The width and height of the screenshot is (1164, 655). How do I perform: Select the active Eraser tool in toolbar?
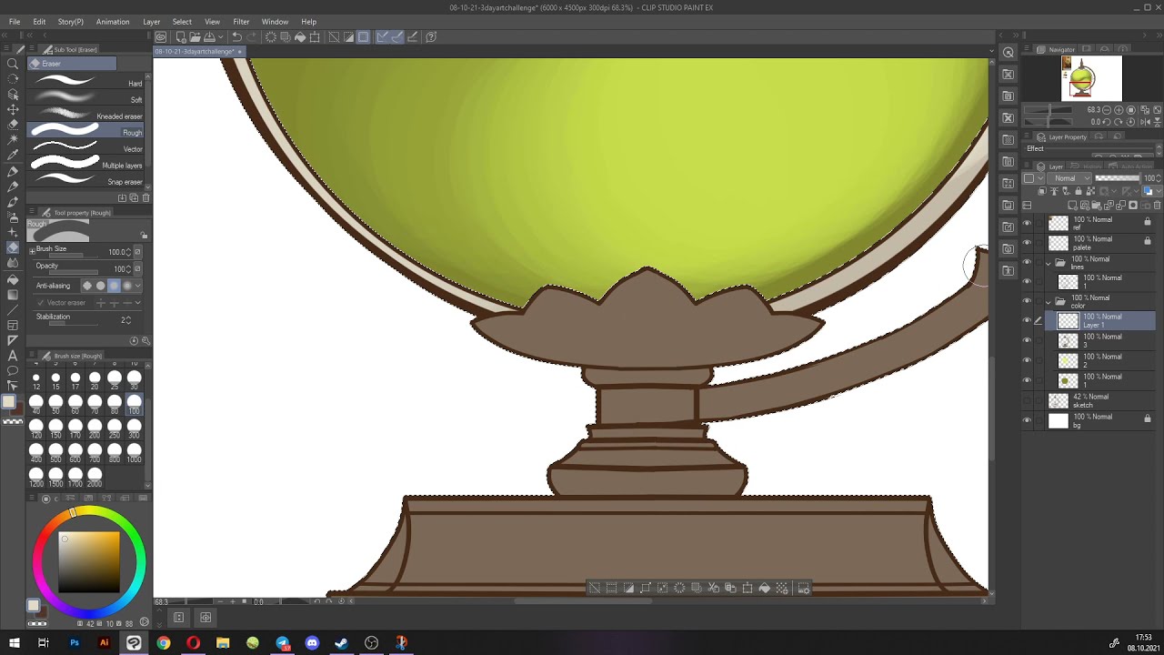13,247
